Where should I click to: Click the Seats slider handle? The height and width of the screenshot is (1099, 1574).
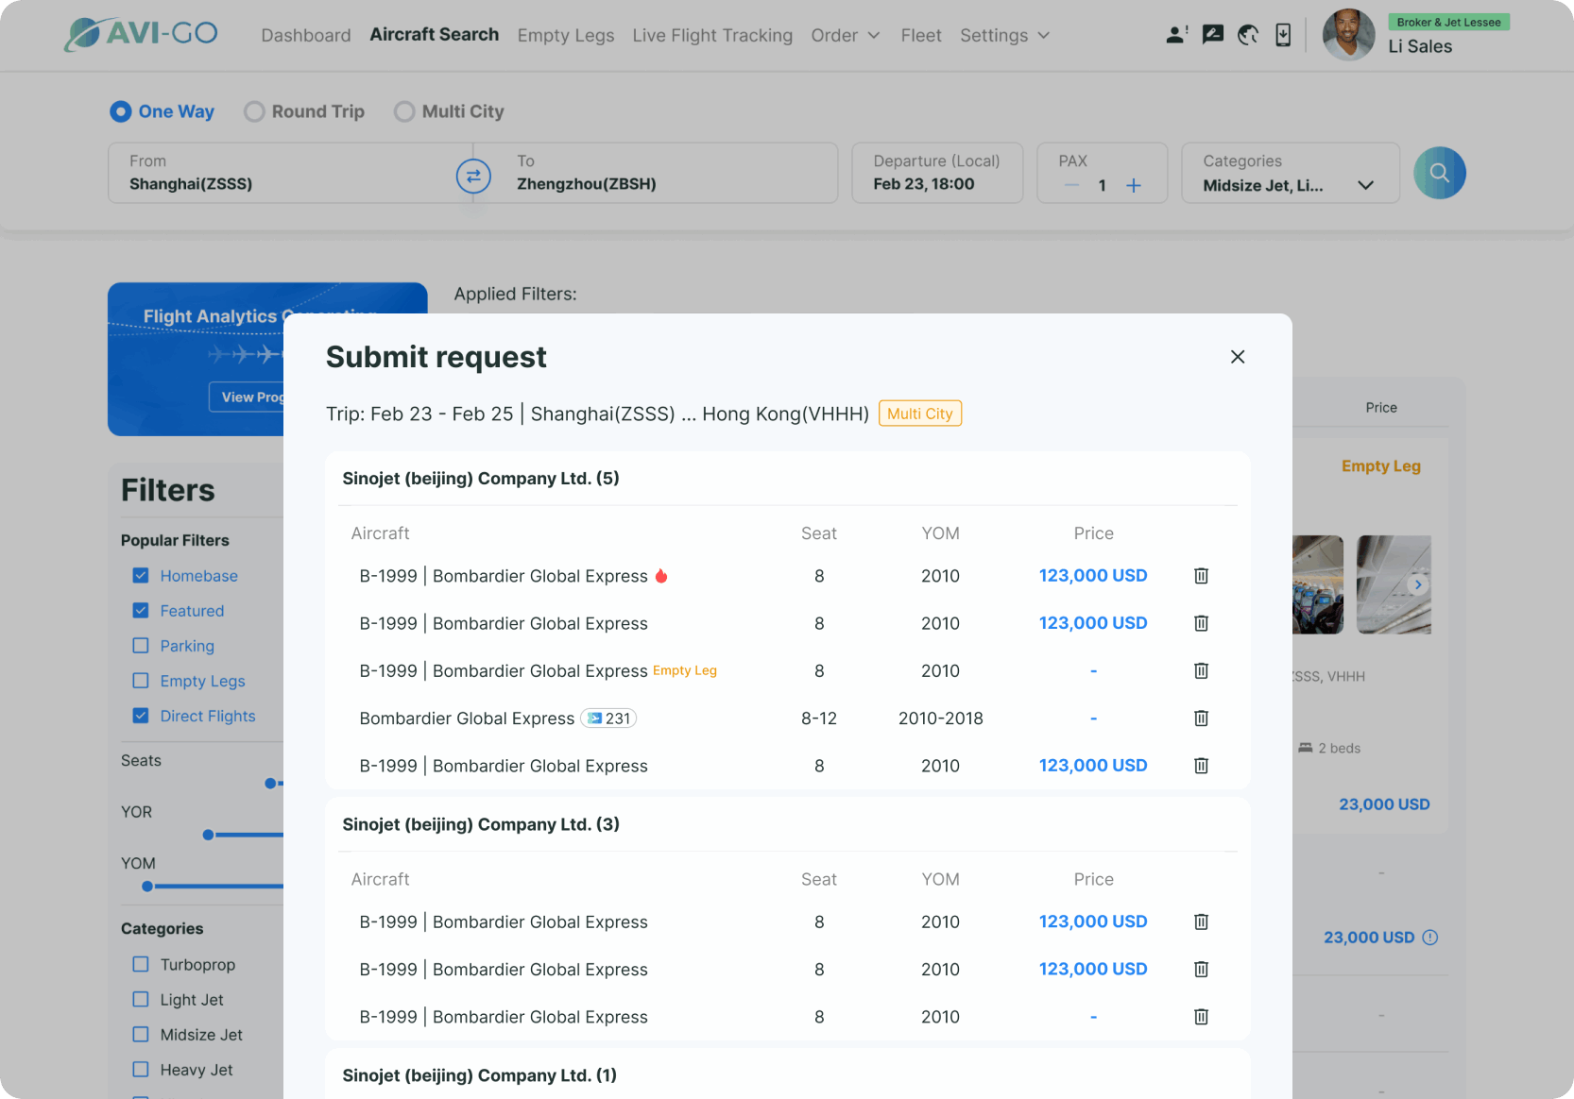pyautogui.click(x=270, y=783)
